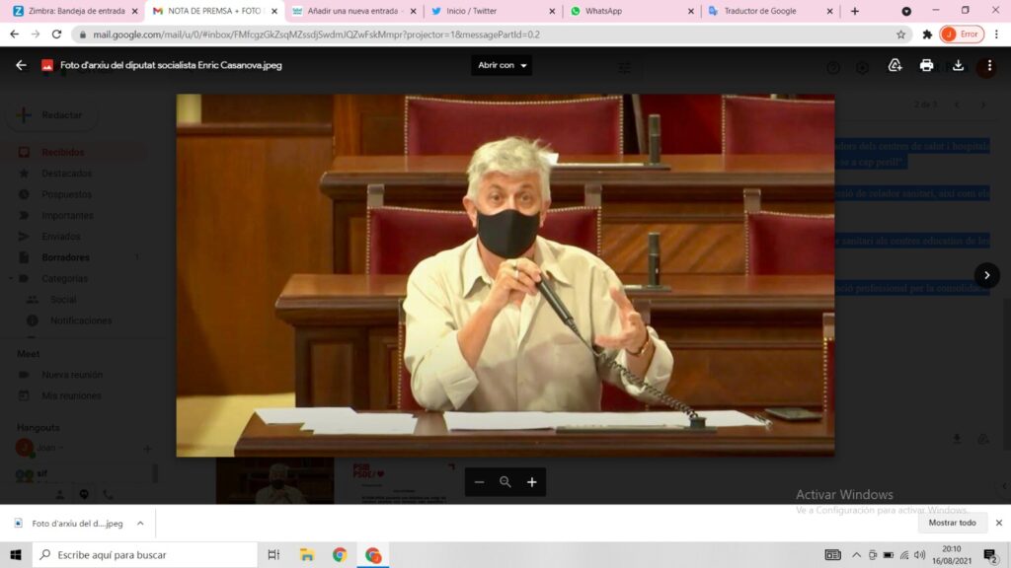
Task: Open the viewer's more options menu
Action: [988, 66]
